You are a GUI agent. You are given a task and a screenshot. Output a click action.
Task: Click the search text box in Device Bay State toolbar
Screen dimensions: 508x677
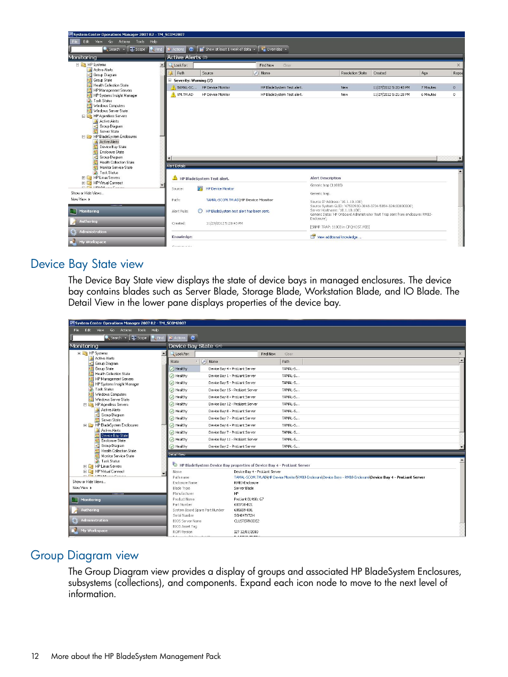coord(88,338)
